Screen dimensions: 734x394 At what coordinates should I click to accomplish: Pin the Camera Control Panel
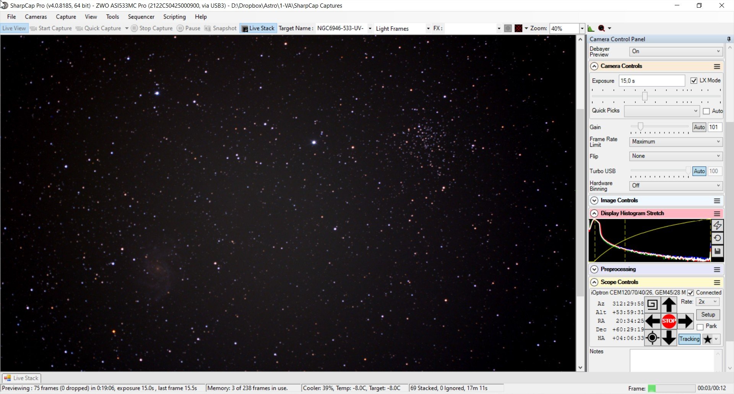pos(729,39)
